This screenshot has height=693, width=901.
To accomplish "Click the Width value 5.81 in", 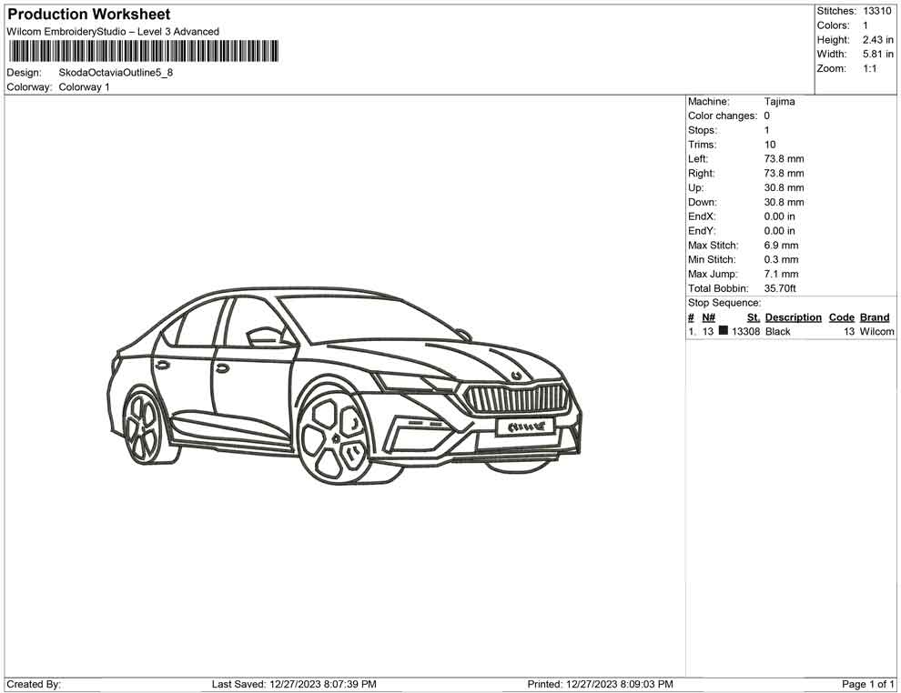I will 877,54.
